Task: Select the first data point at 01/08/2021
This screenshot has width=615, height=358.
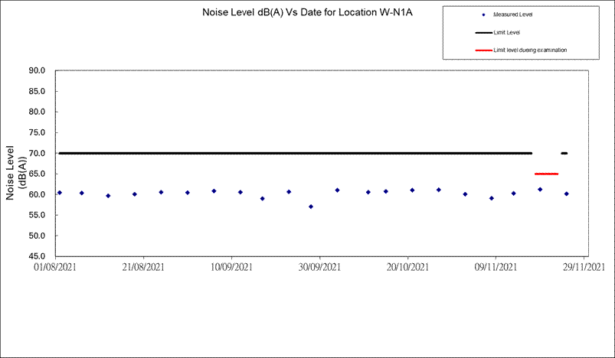Action: pos(60,193)
